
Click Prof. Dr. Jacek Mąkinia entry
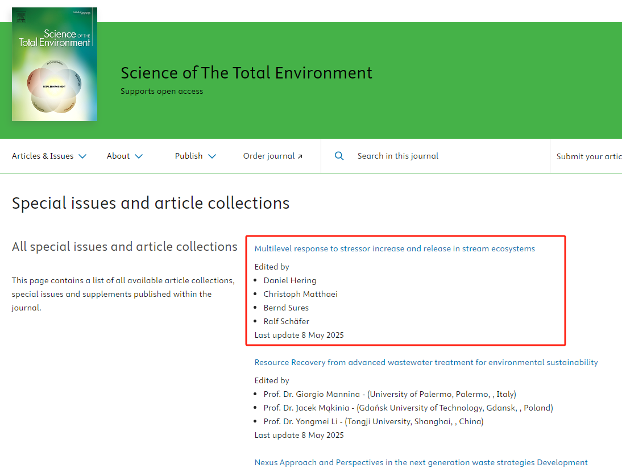point(408,408)
